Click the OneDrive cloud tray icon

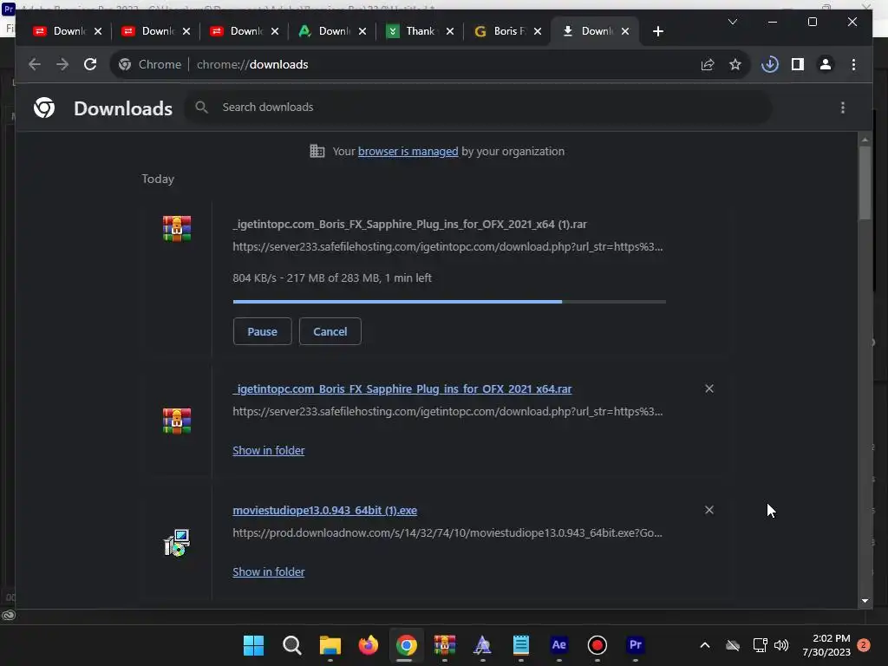point(733,645)
